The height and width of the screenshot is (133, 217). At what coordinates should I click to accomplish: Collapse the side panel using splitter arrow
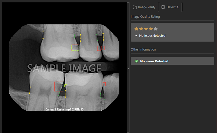tap(128, 68)
